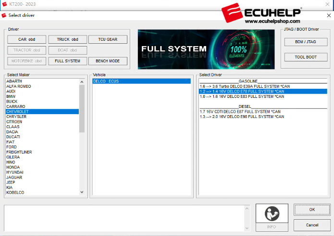Select the DELCO E78 FULL SYSTEM driver

pyautogui.click(x=263, y=92)
